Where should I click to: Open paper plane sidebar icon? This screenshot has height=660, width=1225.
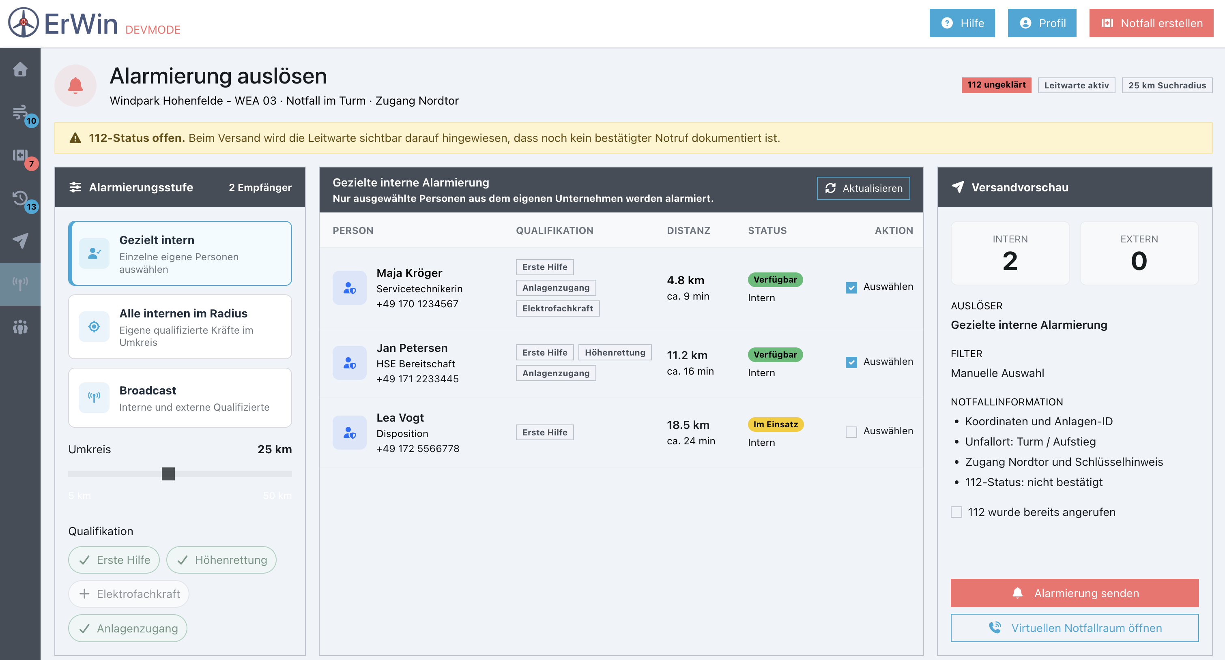tap(20, 241)
